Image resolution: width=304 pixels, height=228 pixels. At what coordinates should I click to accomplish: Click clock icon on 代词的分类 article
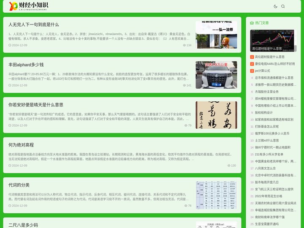10,206
